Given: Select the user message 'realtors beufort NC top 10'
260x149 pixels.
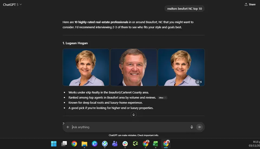Looking at the screenshot, I should (184, 9).
